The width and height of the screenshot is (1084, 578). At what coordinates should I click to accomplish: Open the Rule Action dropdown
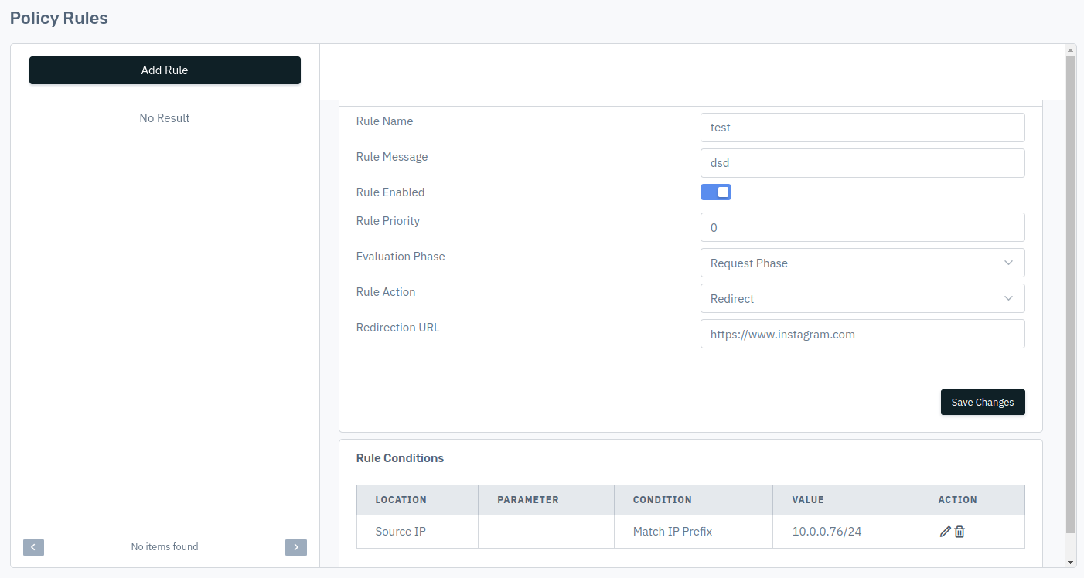click(x=863, y=298)
